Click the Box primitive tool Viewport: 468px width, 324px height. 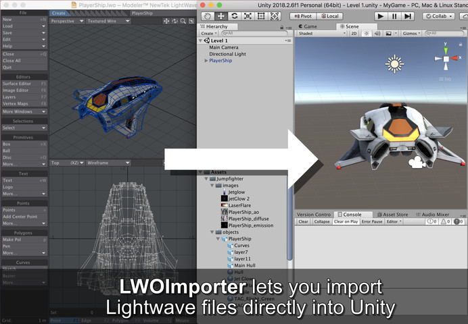coord(24,144)
